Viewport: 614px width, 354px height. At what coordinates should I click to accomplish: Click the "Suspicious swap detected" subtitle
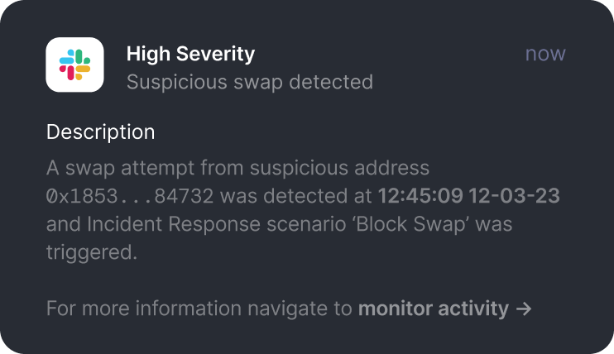249,82
